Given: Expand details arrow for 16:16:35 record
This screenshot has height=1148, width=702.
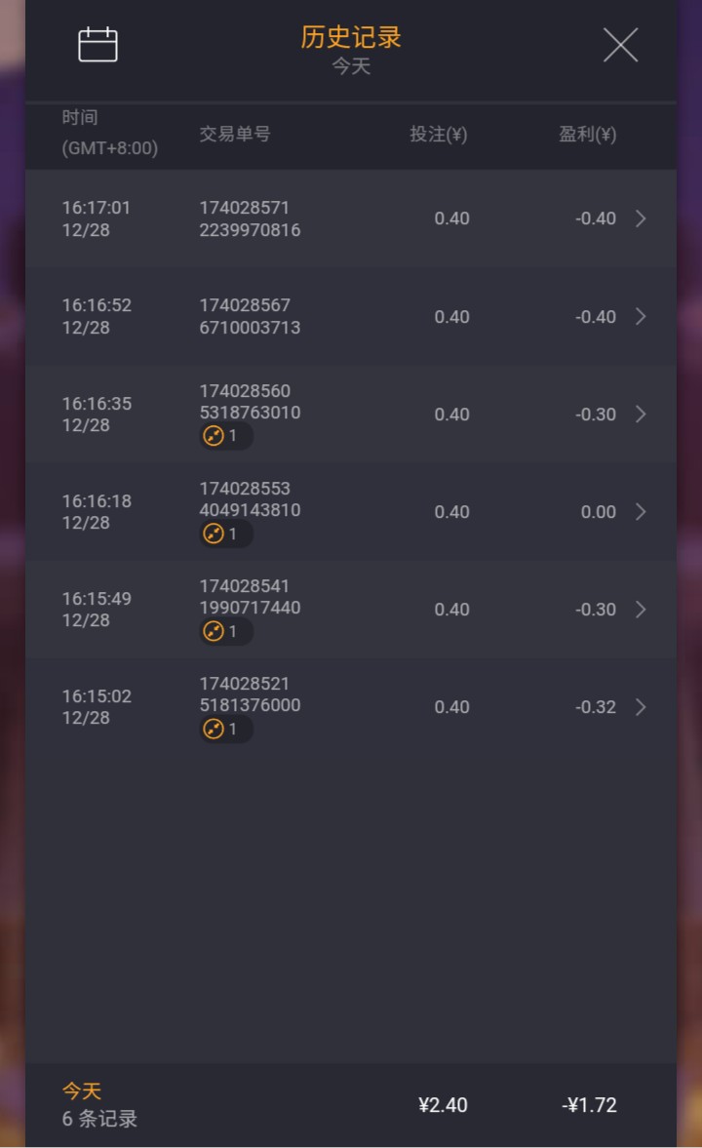Looking at the screenshot, I should [641, 414].
